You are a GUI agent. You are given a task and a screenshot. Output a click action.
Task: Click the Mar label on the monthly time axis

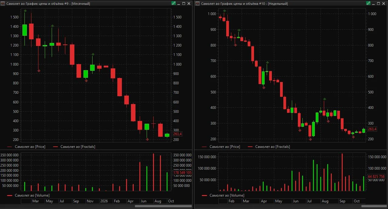coord(35,201)
